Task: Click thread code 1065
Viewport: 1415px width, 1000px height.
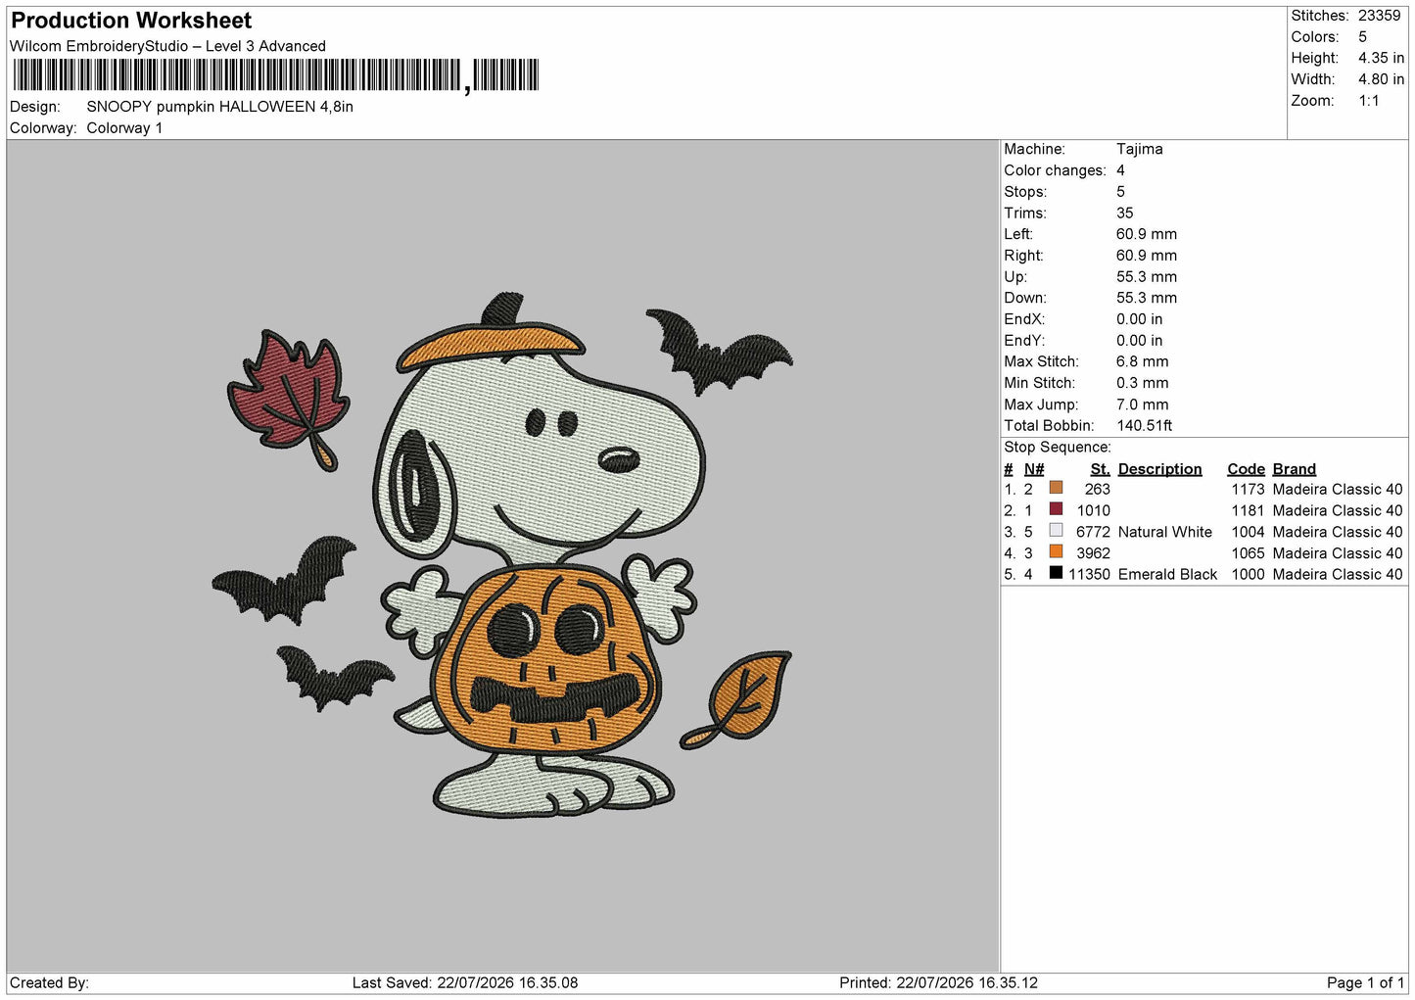Action: tap(1248, 553)
